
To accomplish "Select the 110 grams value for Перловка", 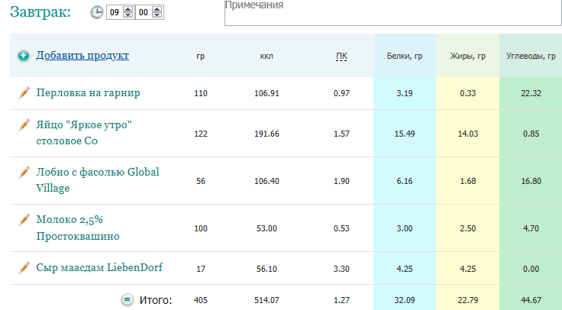I will point(201,94).
